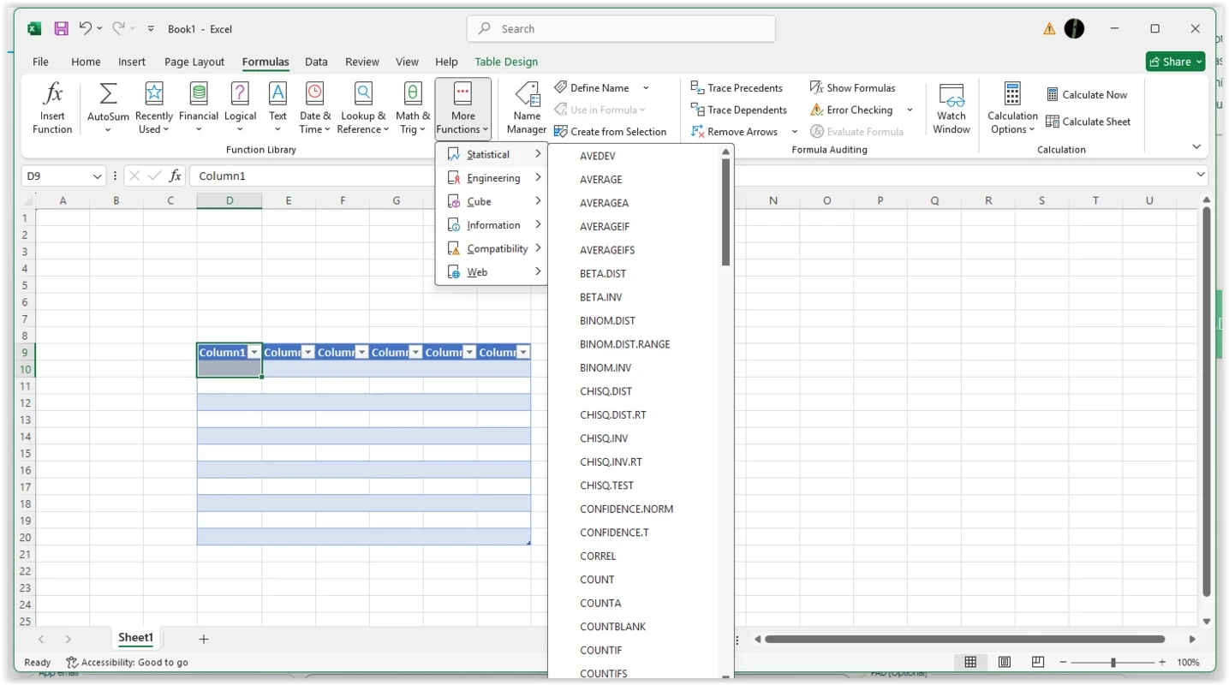The image size is (1229, 685).
Task: Open the AutoSum sigma tool
Action: click(x=108, y=94)
